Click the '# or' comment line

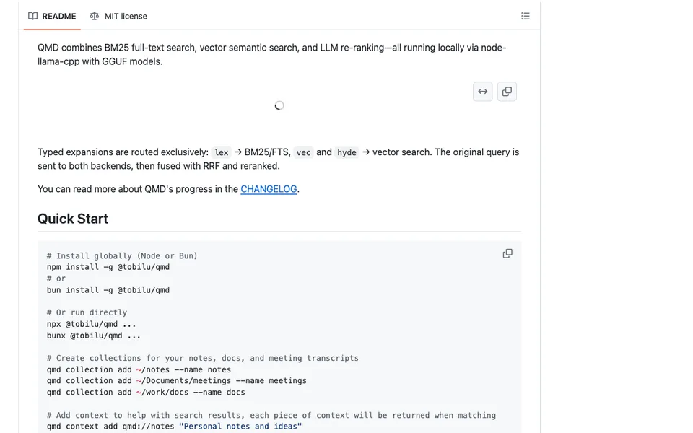click(56, 279)
